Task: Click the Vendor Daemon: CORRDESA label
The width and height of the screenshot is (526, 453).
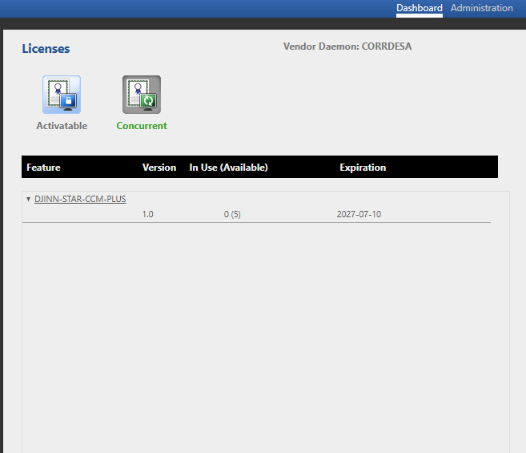Action: click(347, 47)
